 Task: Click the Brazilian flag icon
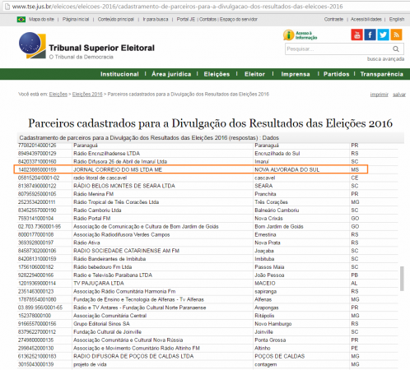[x=21, y=19]
